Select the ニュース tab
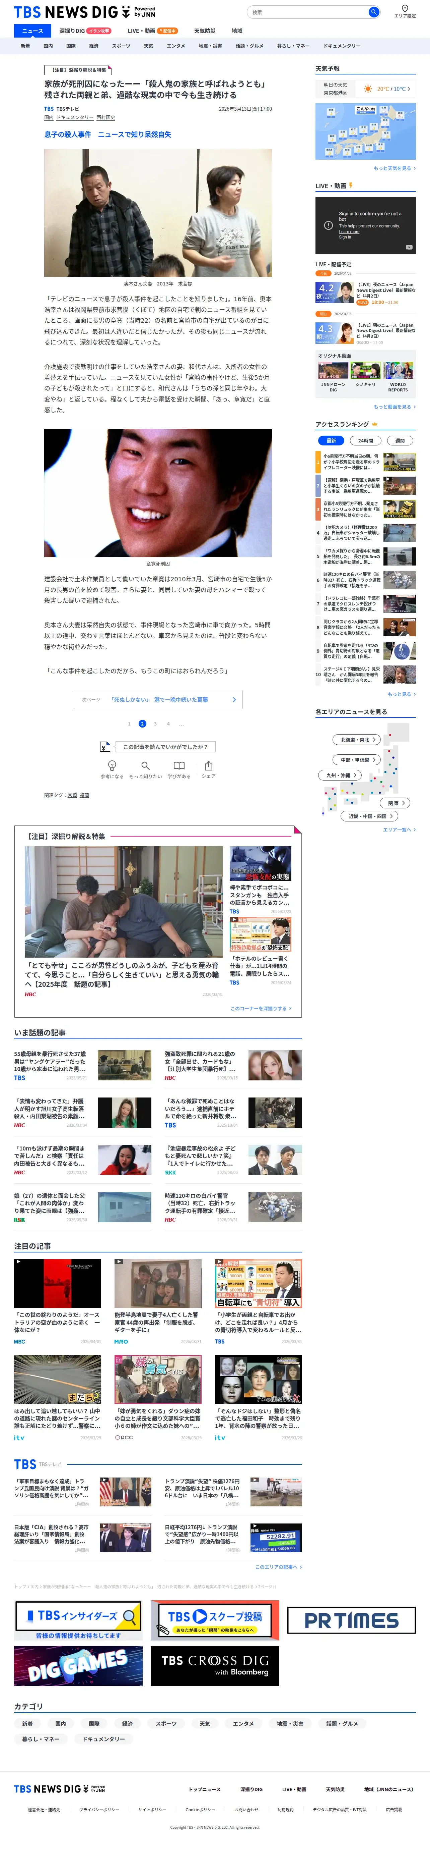Image resolution: width=430 pixels, height=1874 pixels. point(33,31)
